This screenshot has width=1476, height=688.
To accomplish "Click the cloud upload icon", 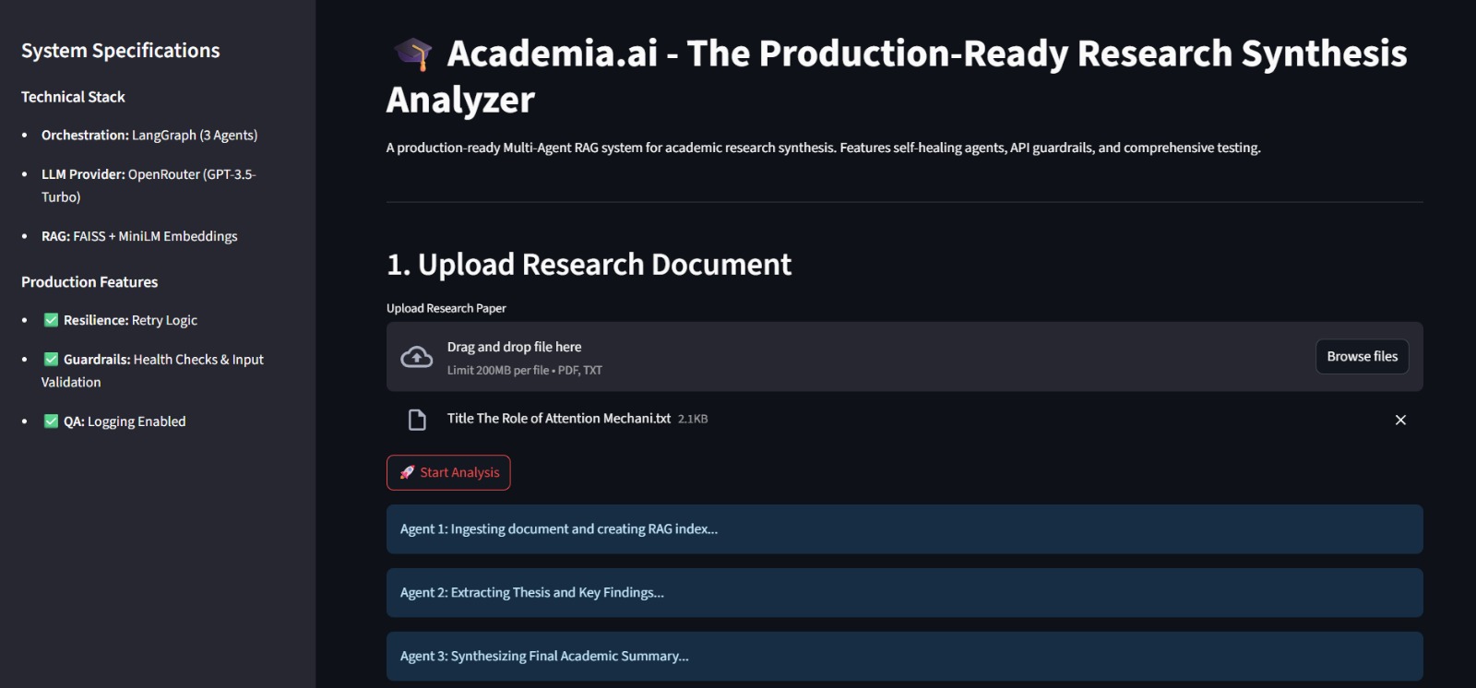I will [416, 357].
